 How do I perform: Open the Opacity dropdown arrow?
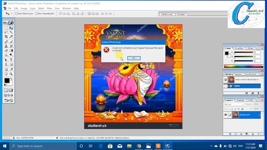(x=262, y=104)
